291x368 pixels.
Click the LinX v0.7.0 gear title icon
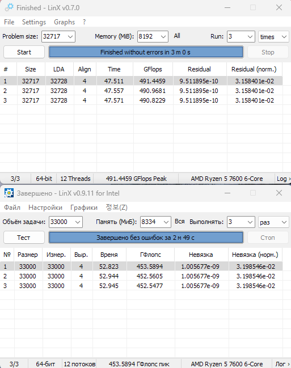[9, 7]
